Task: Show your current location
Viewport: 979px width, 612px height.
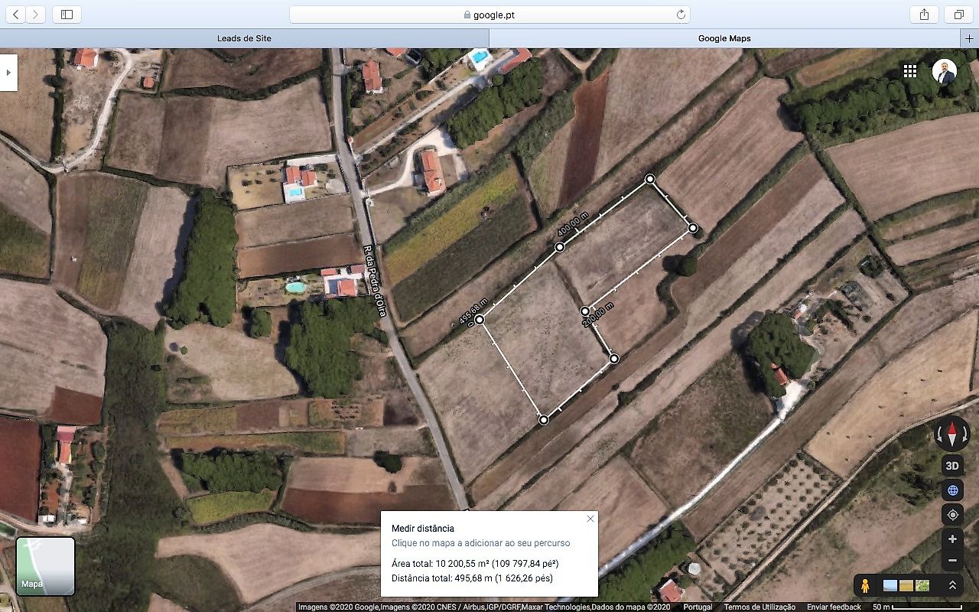Action: click(952, 514)
